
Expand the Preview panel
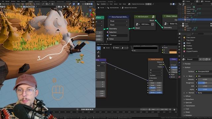click(x=187, y=64)
